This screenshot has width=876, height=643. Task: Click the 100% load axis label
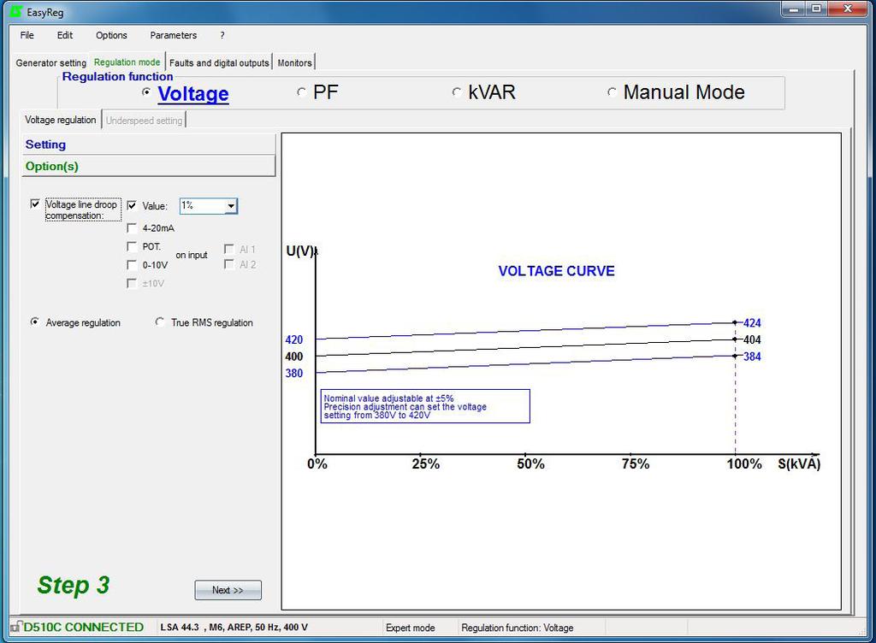(x=744, y=463)
